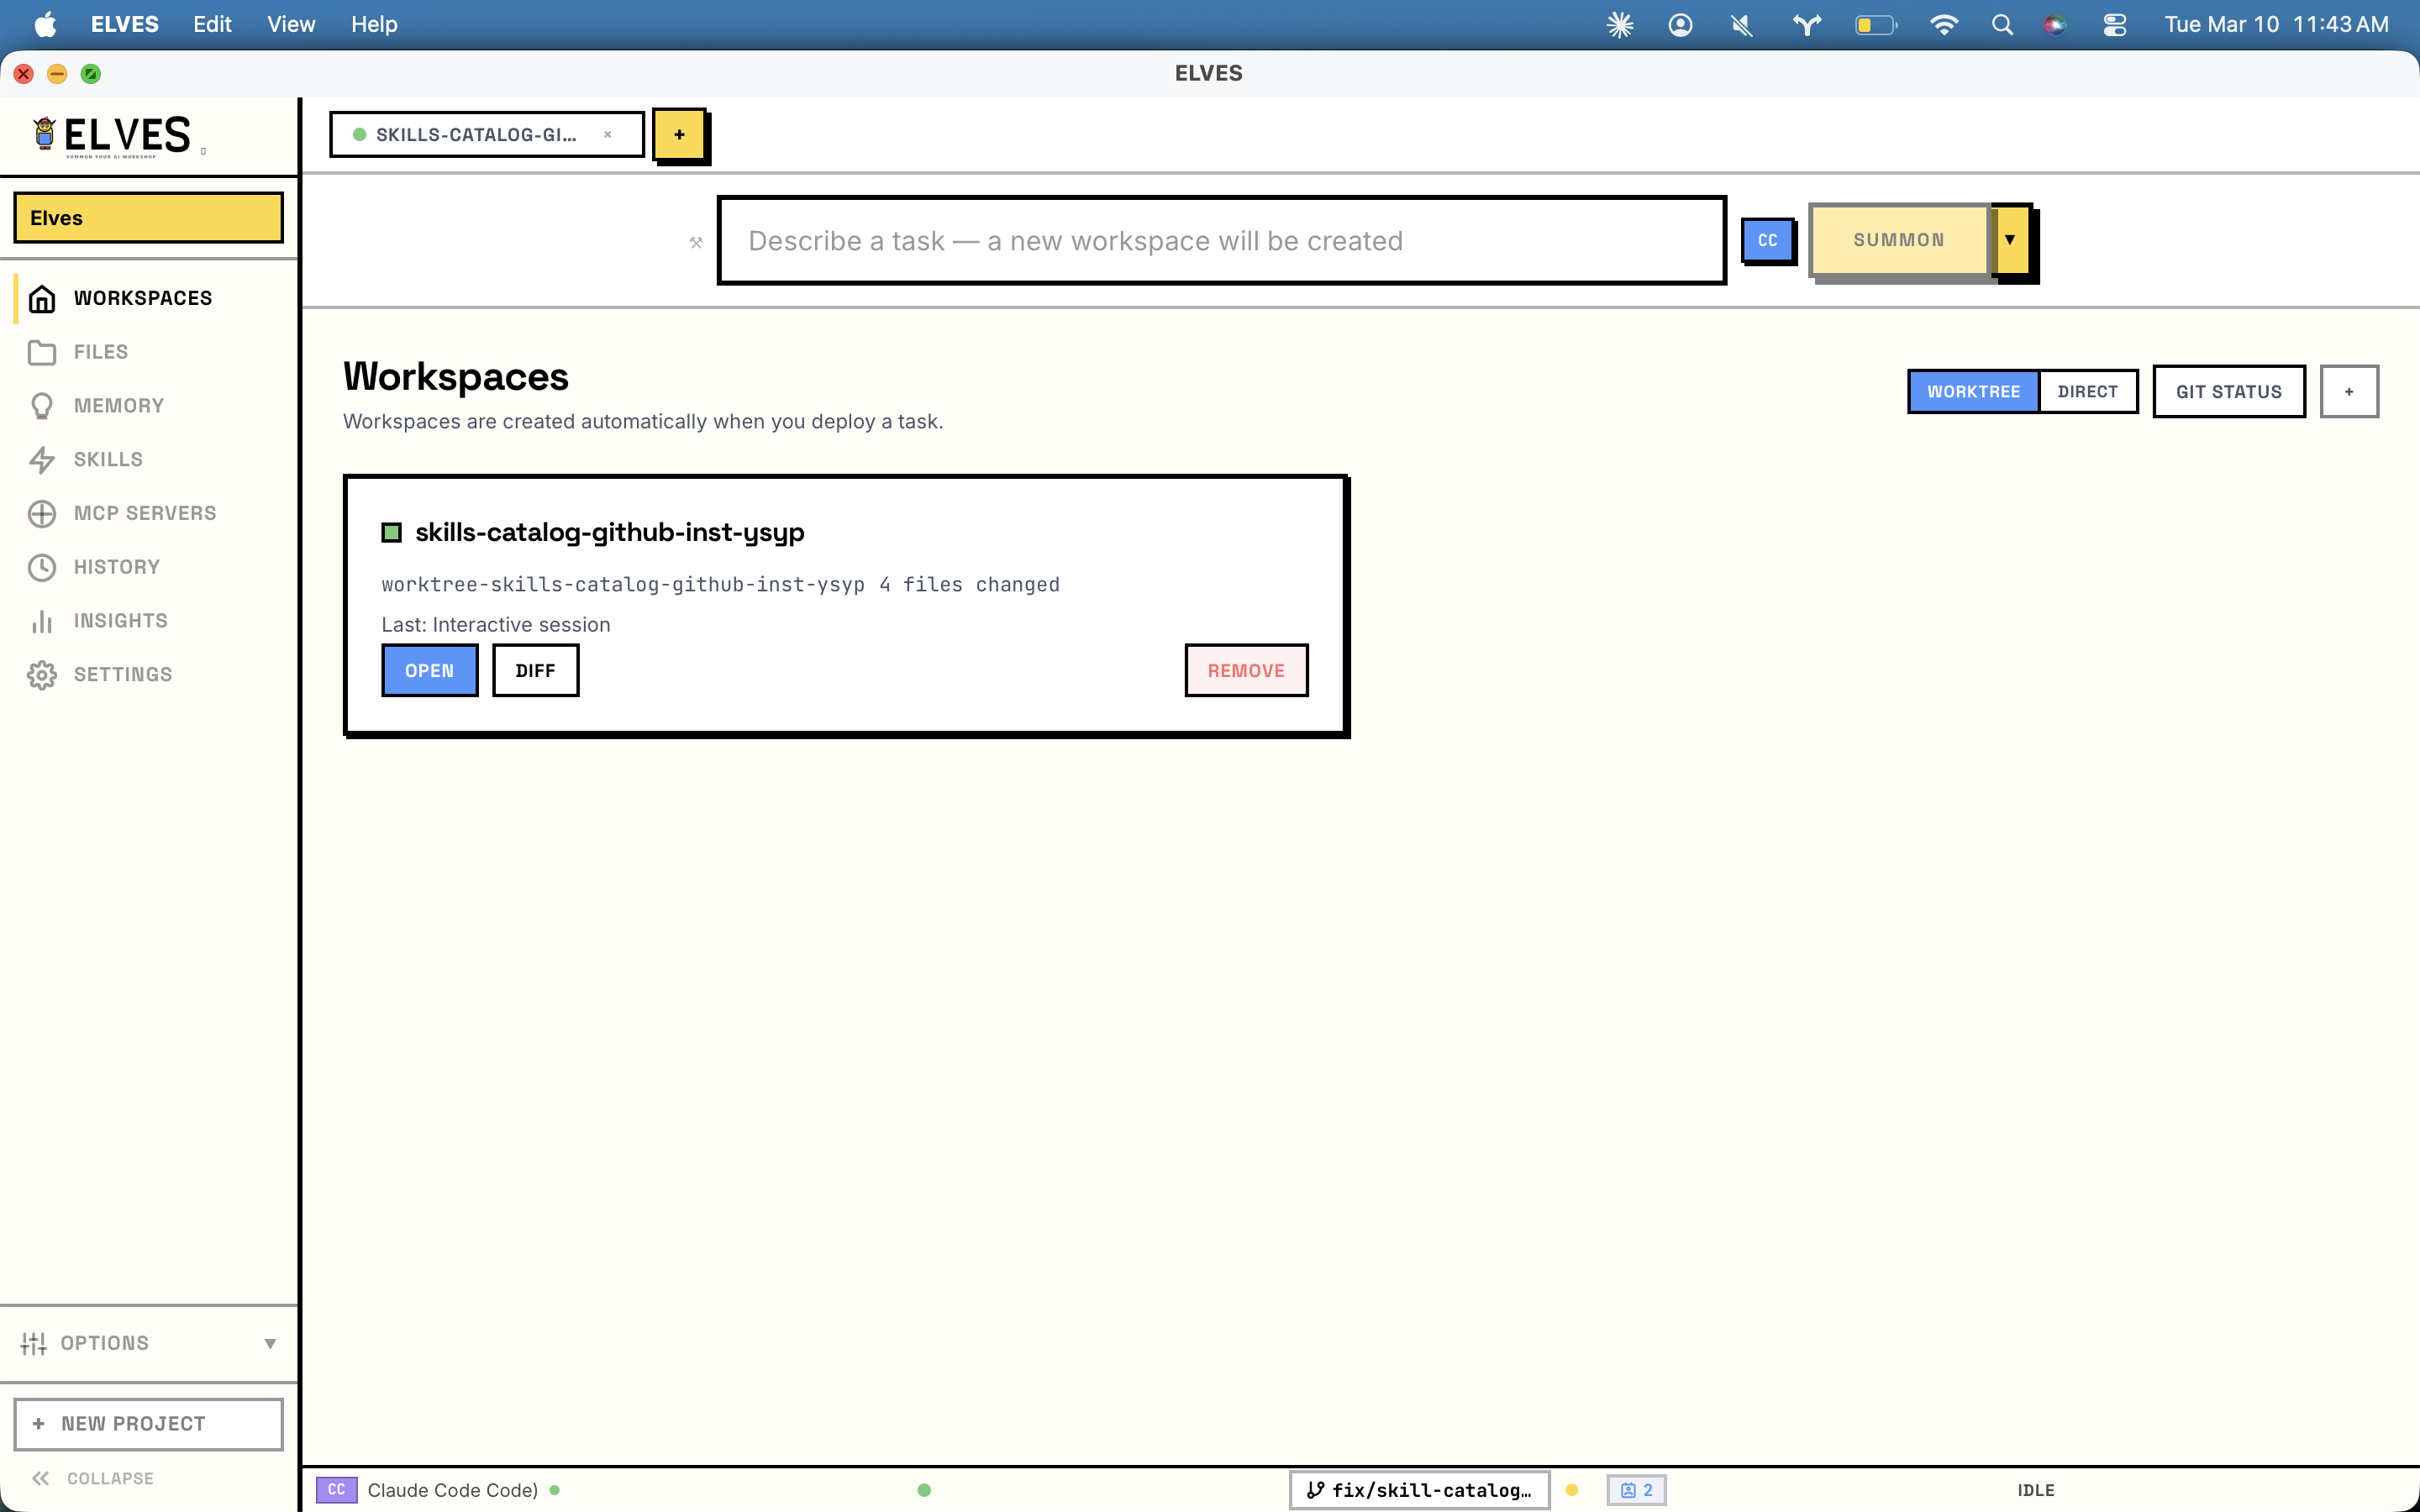
Task: Switch workspace mode to Worktree
Action: [x=1972, y=392]
